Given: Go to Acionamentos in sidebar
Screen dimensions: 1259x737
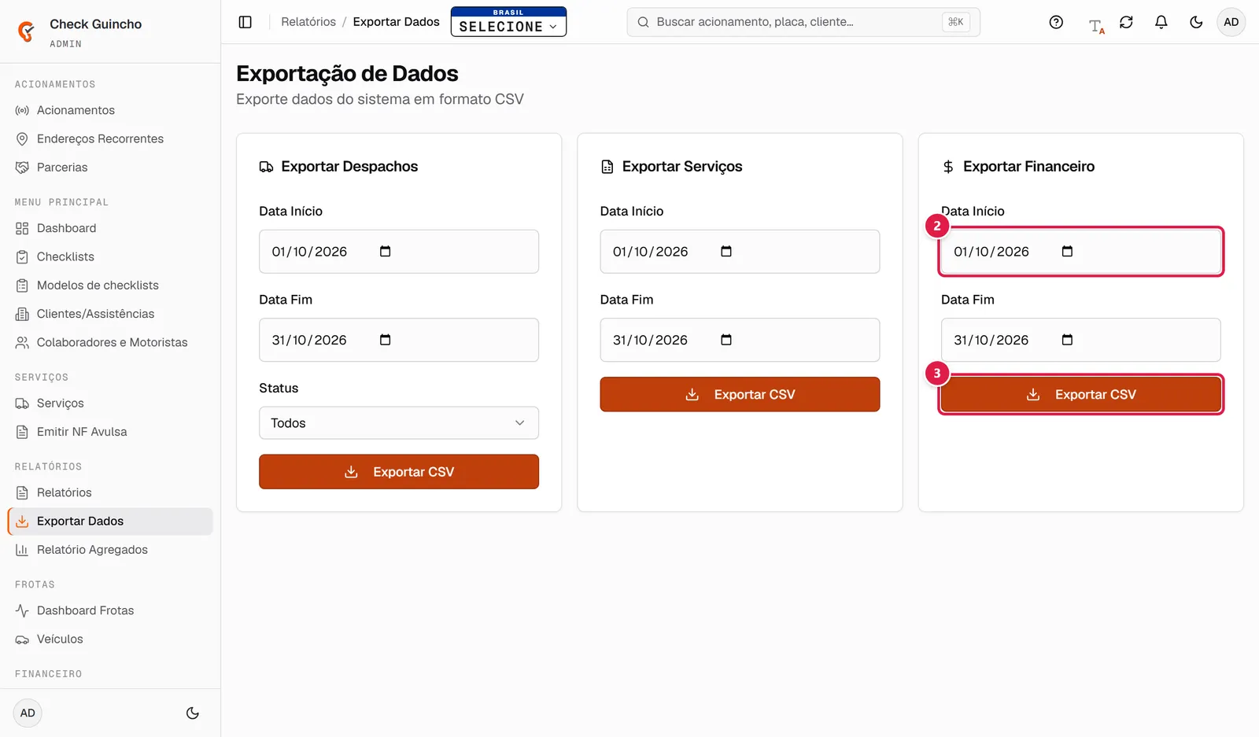Looking at the screenshot, I should click(110, 110).
